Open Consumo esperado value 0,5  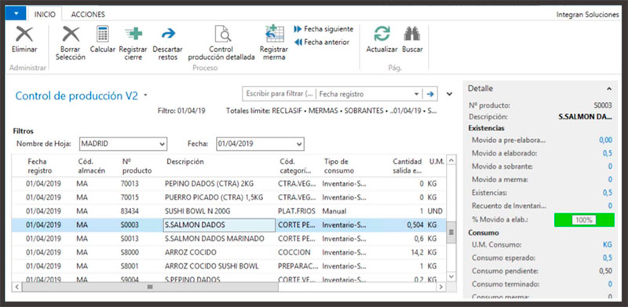coord(608,258)
